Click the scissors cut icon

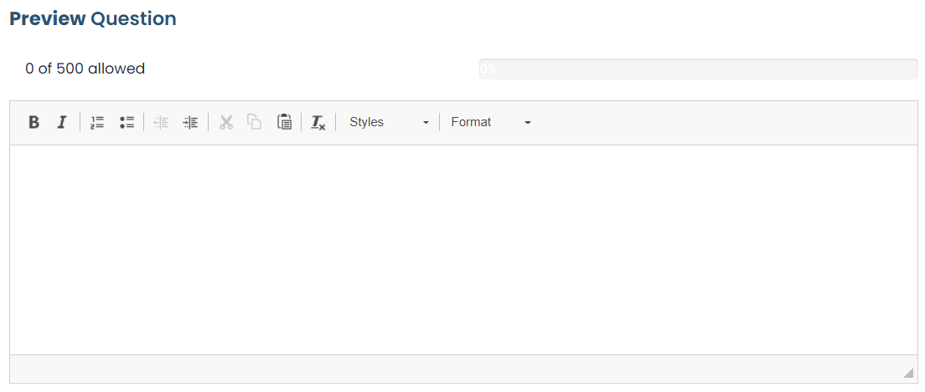[x=226, y=122]
